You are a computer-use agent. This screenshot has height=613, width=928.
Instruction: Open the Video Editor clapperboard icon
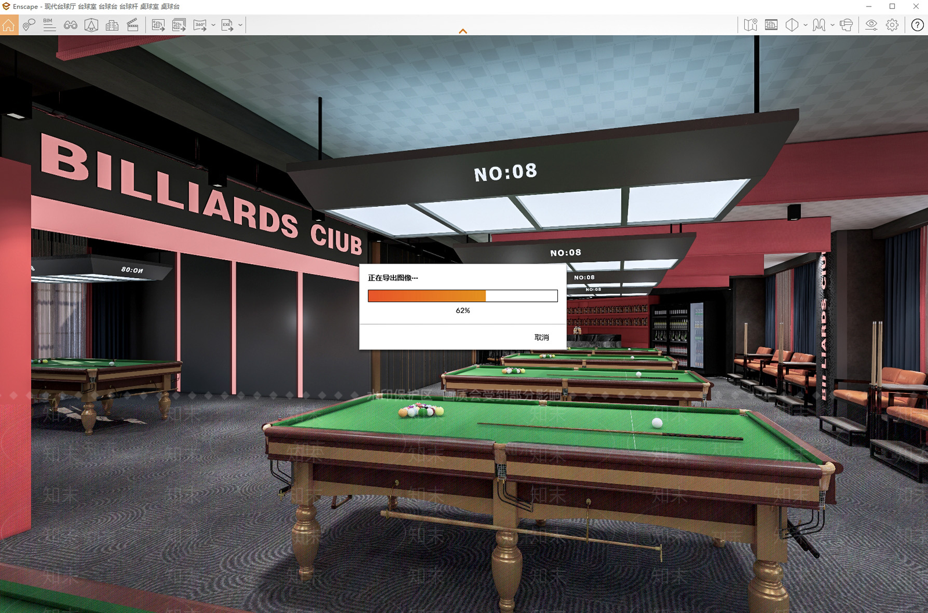pos(132,25)
